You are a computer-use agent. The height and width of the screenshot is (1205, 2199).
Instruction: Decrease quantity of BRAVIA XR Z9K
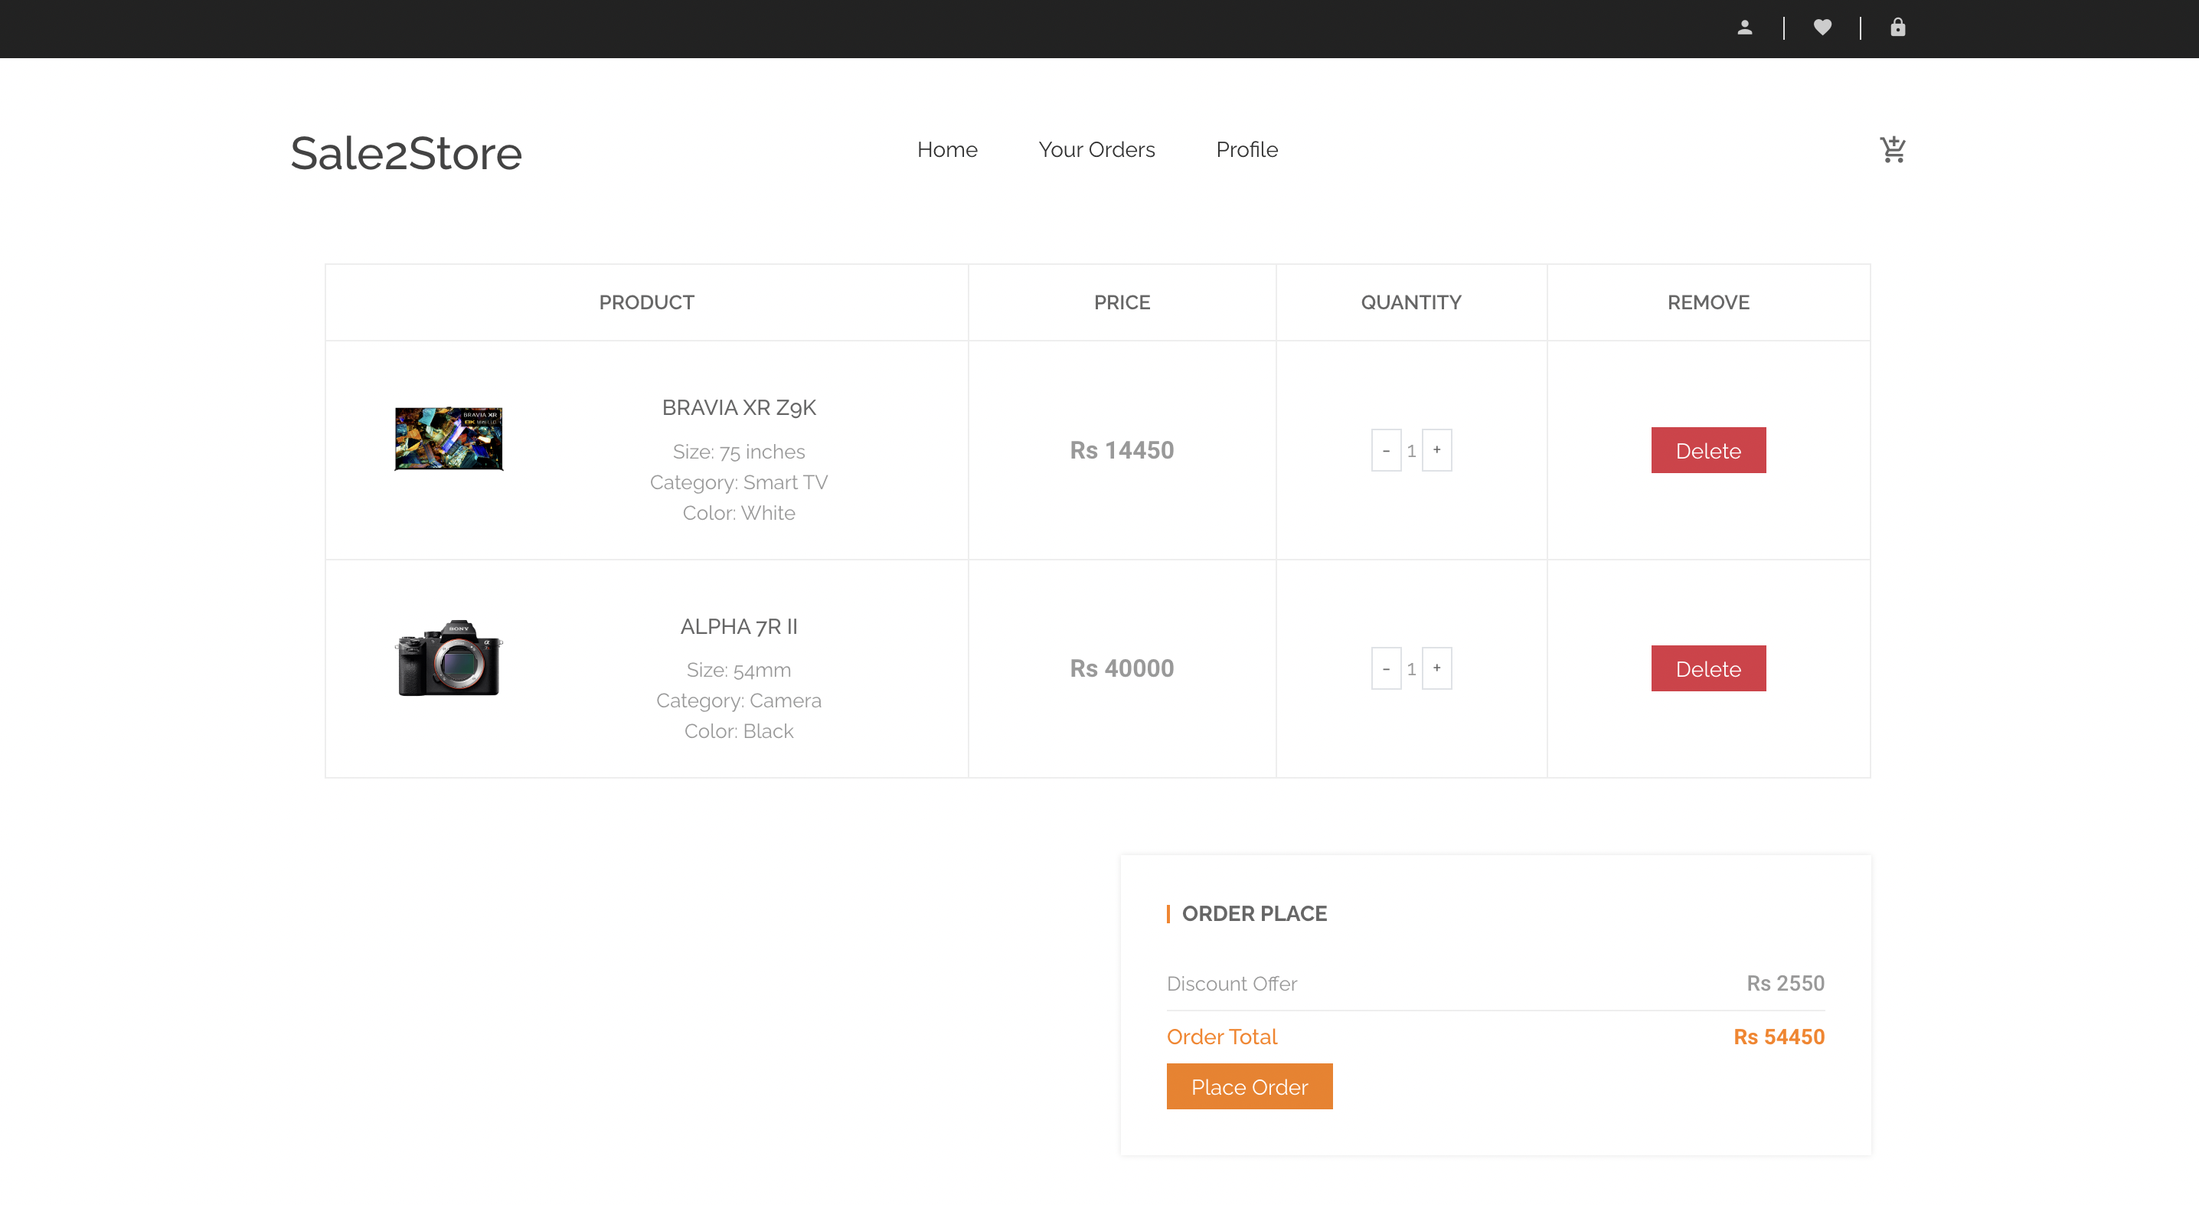1387,449
